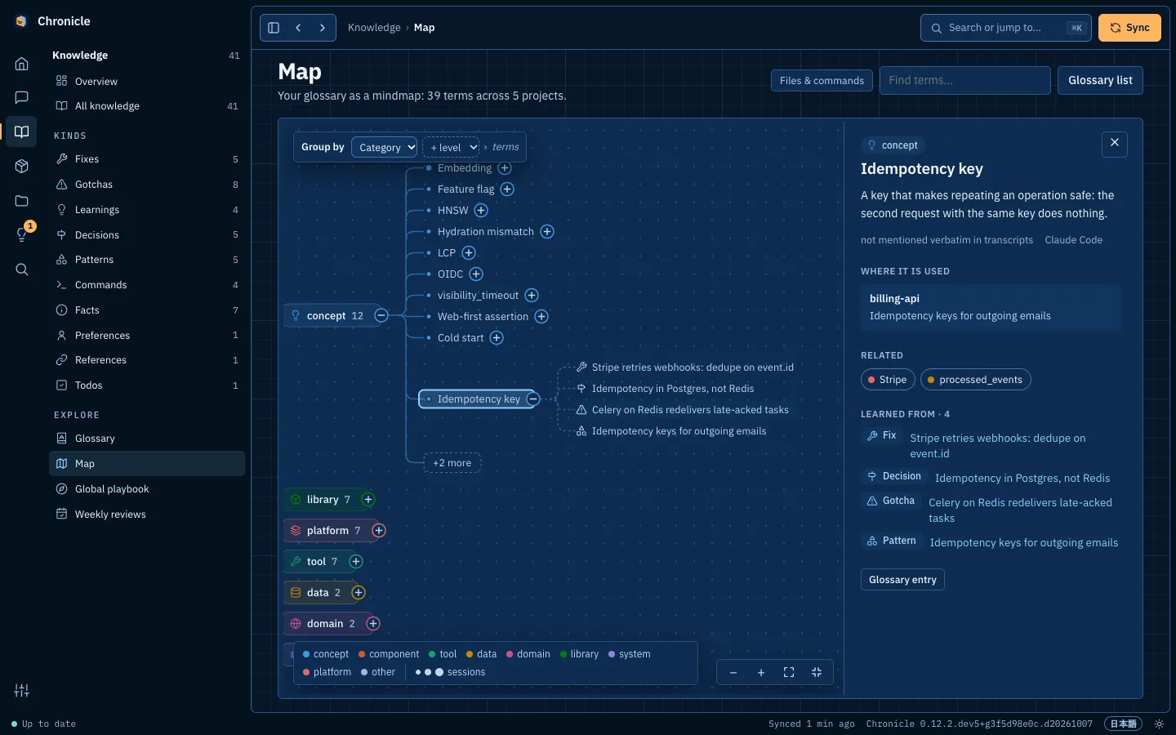Toggle the sidebar panel icon in the top bar
This screenshot has height=735, width=1176.
(274, 28)
